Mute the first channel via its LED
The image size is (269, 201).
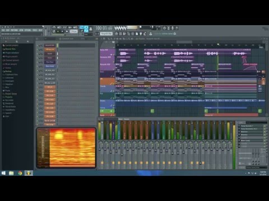click(x=37, y=45)
